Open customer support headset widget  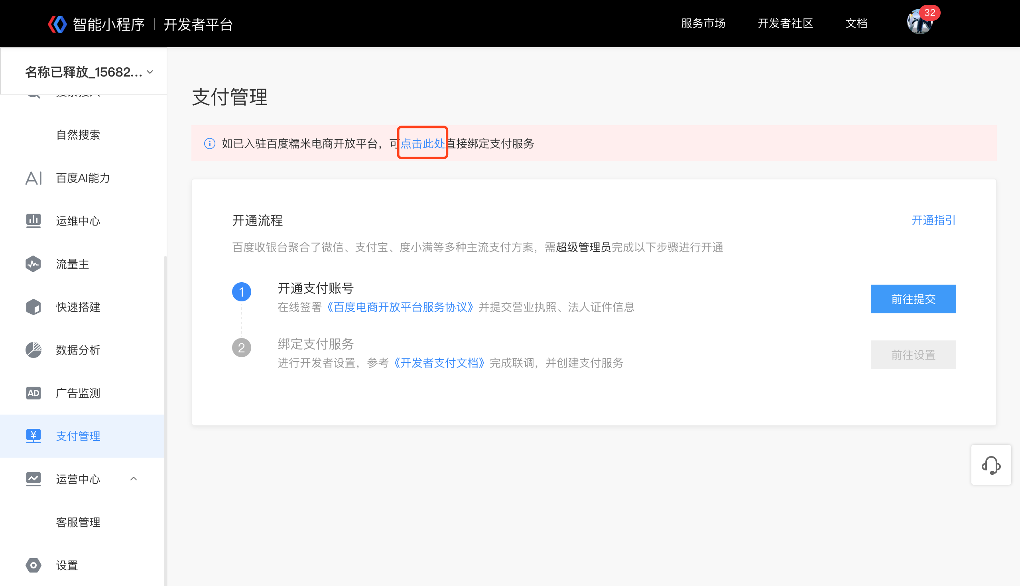tap(990, 465)
